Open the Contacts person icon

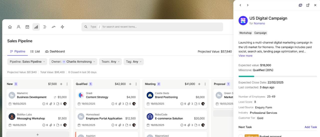[x=19, y=27]
